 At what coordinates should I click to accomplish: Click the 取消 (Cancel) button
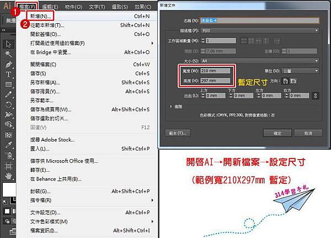click(x=308, y=134)
